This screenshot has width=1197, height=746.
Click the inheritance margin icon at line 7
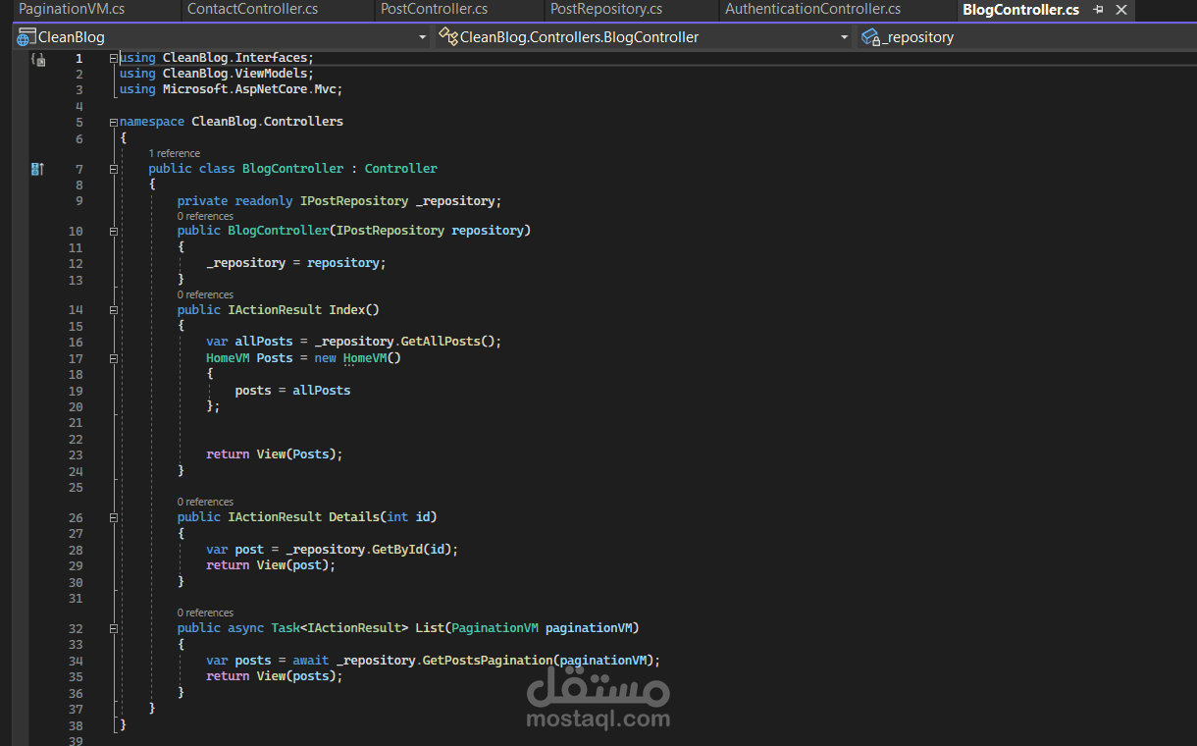click(37, 169)
